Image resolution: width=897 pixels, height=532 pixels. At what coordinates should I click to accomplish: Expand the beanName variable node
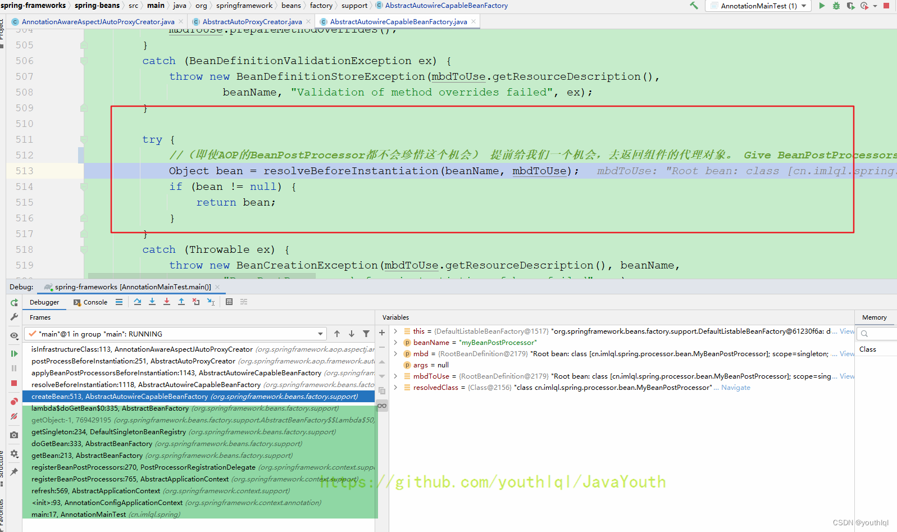(x=395, y=343)
